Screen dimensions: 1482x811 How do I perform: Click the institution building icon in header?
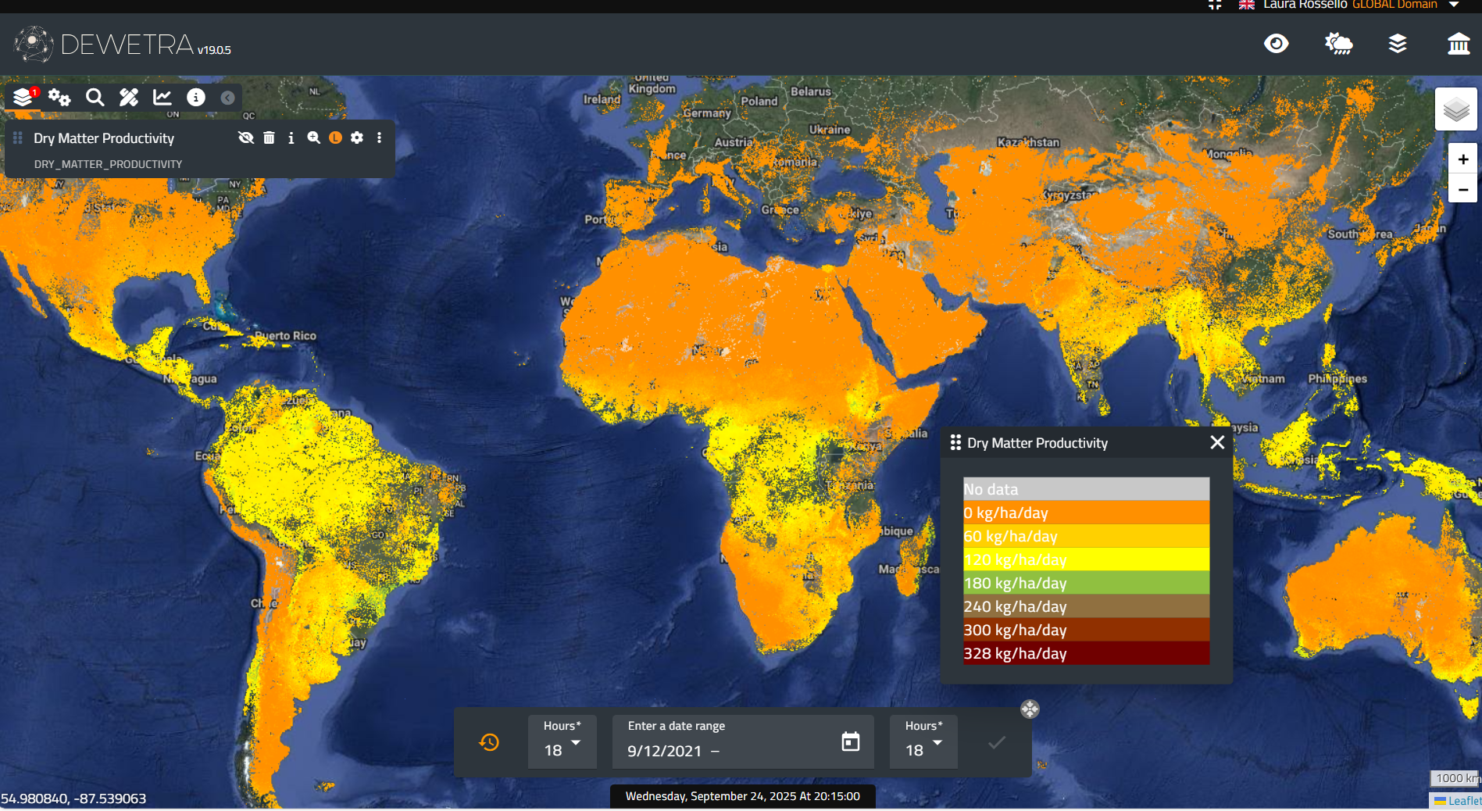click(1458, 44)
